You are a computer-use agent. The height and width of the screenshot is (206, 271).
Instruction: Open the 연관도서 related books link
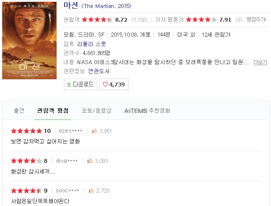pyautogui.click(x=99, y=71)
